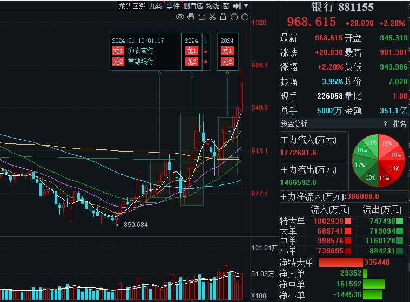Click the 最高 value 981.381
This screenshot has height=302, width=410.
coord(394,52)
